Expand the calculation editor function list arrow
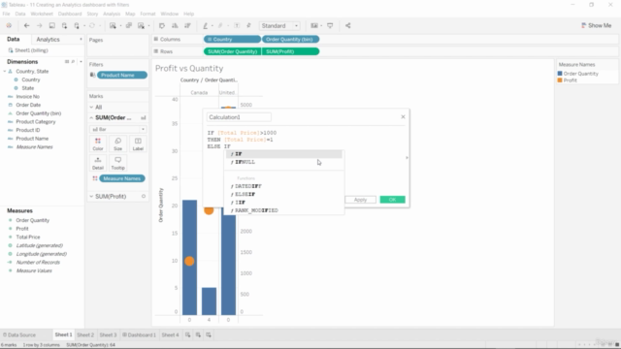Image resolution: width=621 pixels, height=349 pixels. pos(407,158)
